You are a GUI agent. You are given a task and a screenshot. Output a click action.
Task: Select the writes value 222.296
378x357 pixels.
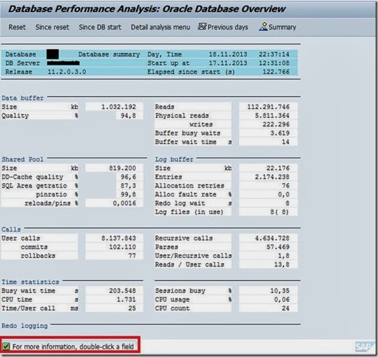pyautogui.click(x=268, y=124)
